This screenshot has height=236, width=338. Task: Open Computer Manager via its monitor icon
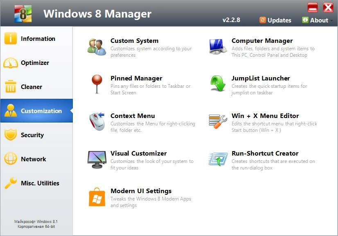218,47
